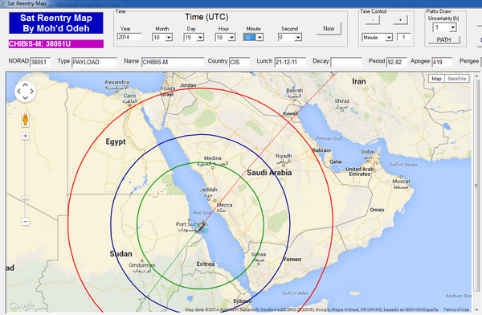482x315 pixels.
Task: Click the PATH button
Action: click(x=444, y=39)
